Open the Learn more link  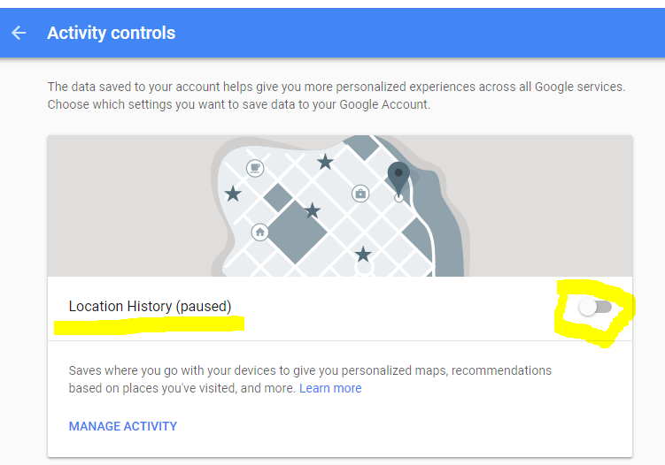click(330, 388)
